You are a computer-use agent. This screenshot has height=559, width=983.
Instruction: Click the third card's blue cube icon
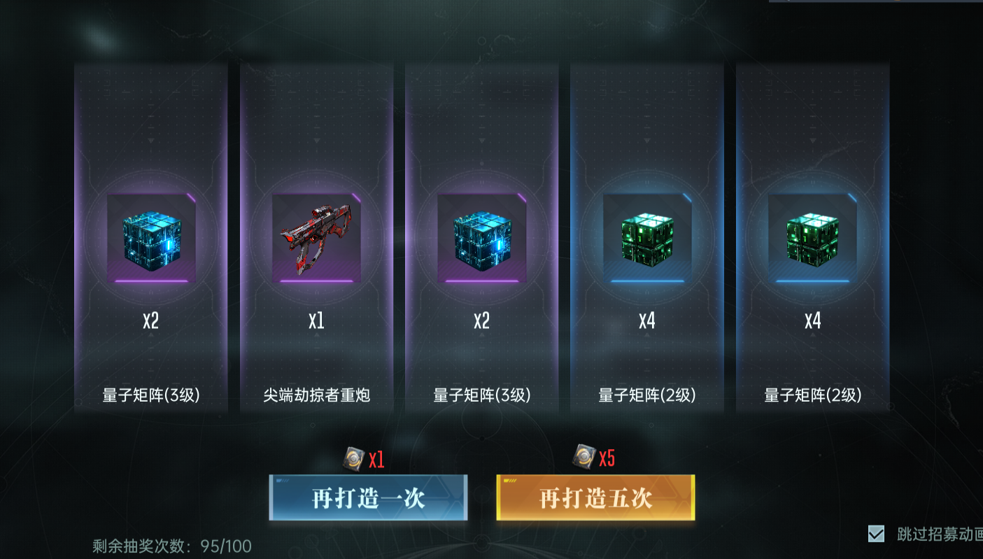pos(481,239)
